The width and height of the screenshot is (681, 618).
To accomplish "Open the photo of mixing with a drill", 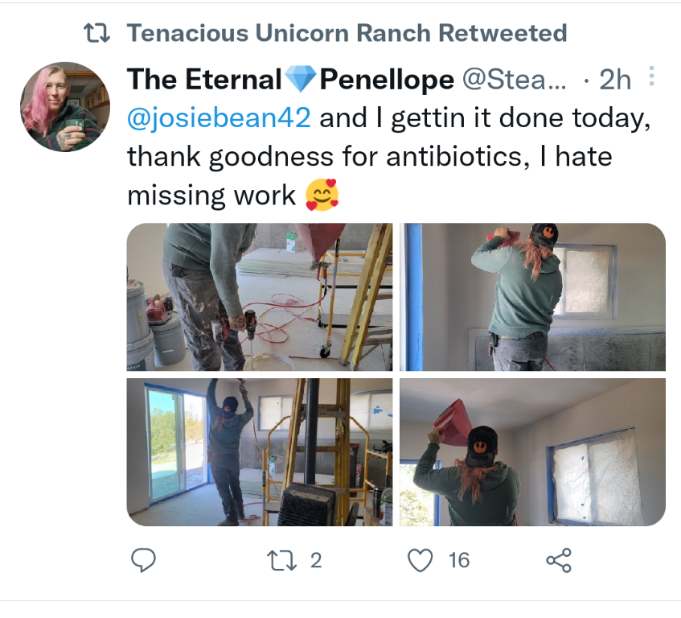I will (260, 297).
